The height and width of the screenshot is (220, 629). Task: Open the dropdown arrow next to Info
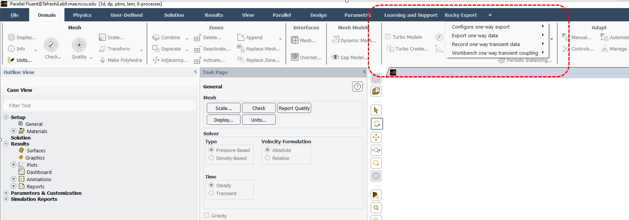(x=36, y=50)
